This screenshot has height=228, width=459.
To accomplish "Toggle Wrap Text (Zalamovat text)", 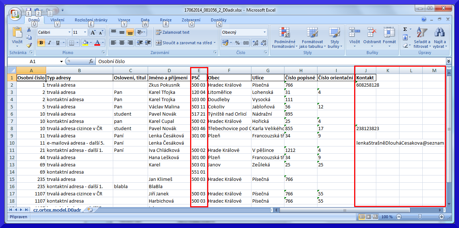I will coord(173,32).
